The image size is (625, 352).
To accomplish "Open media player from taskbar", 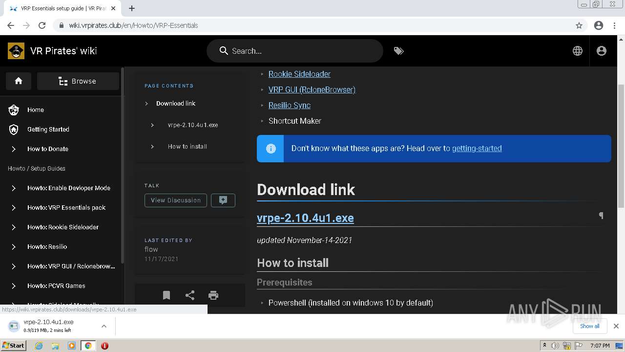I will pyautogui.click(x=72, y=346).
